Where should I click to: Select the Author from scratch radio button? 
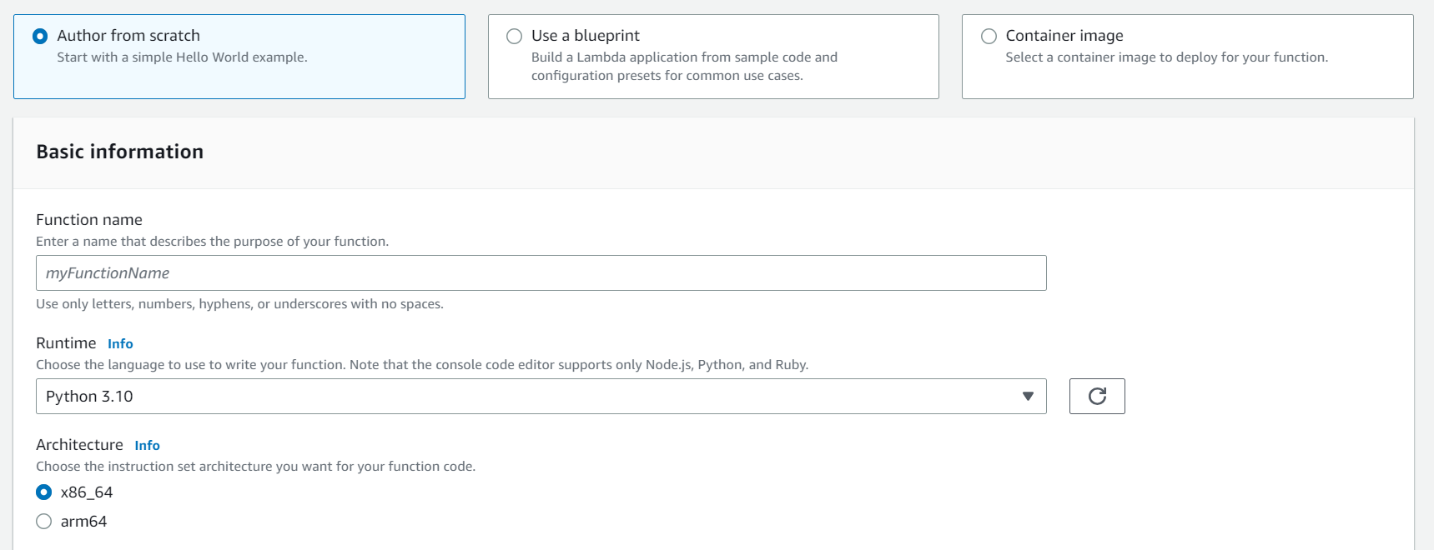(40, 36)
